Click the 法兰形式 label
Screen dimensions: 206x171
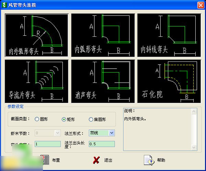74,134
